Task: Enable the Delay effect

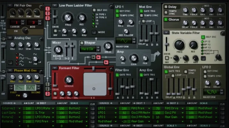Action: click(166, 7)
